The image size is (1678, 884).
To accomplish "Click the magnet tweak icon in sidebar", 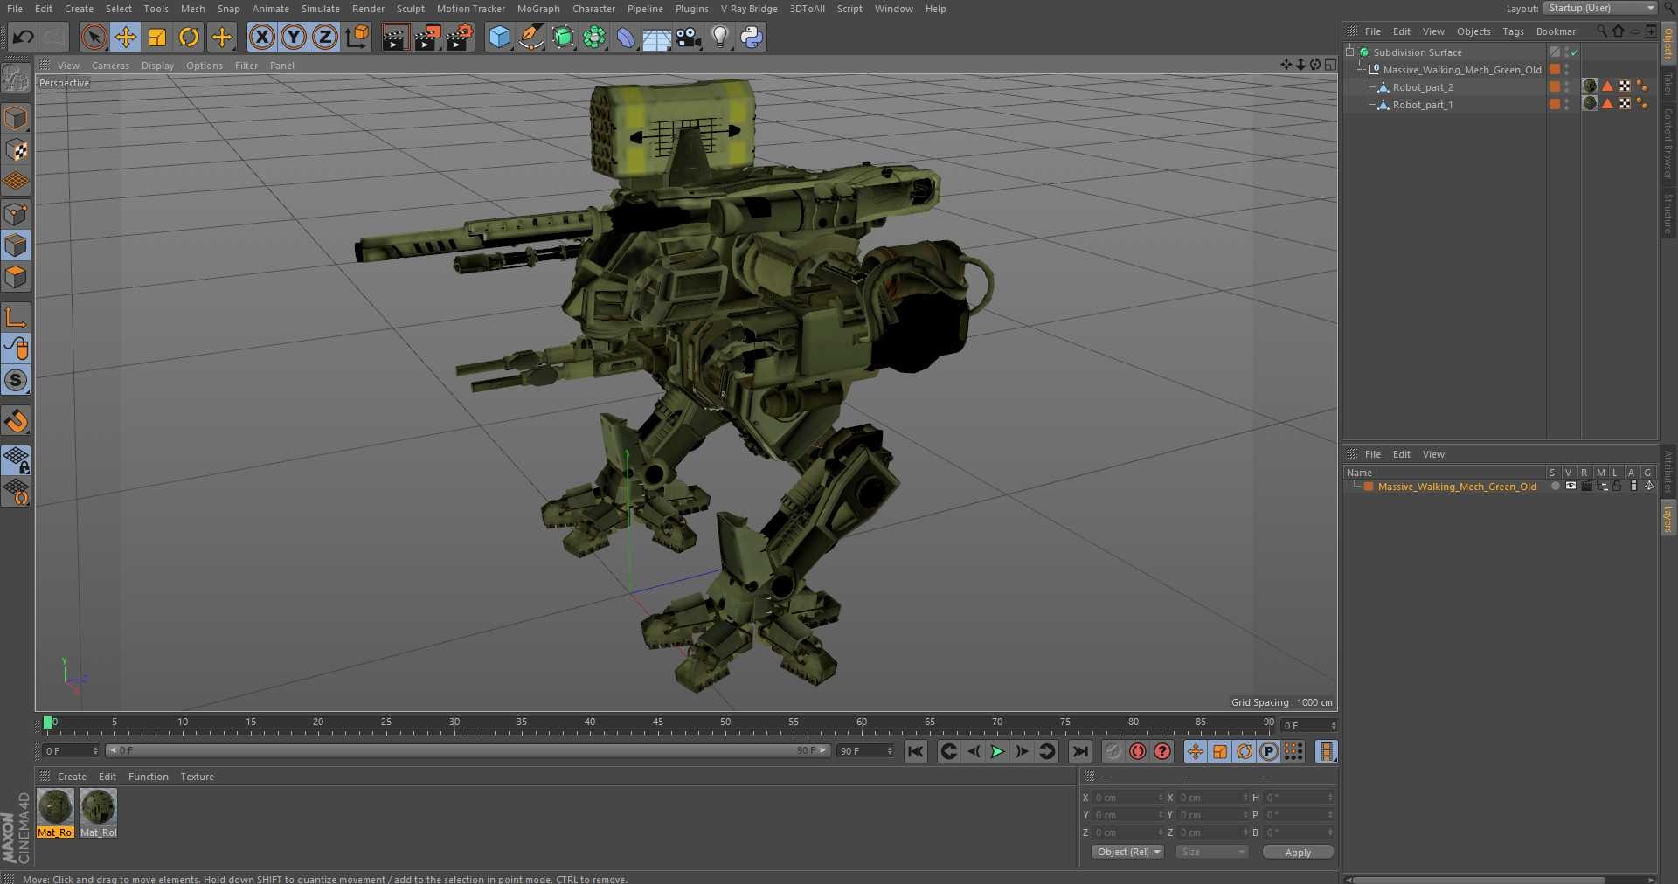I will pos(16,421).
